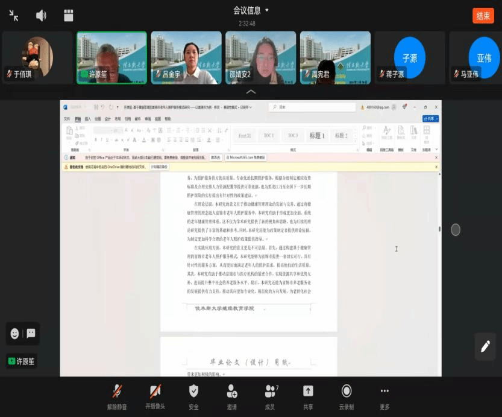This screenshot has height=417, width=502.
Task: Start cloud recording with 云录制
Action: (347, 396)
